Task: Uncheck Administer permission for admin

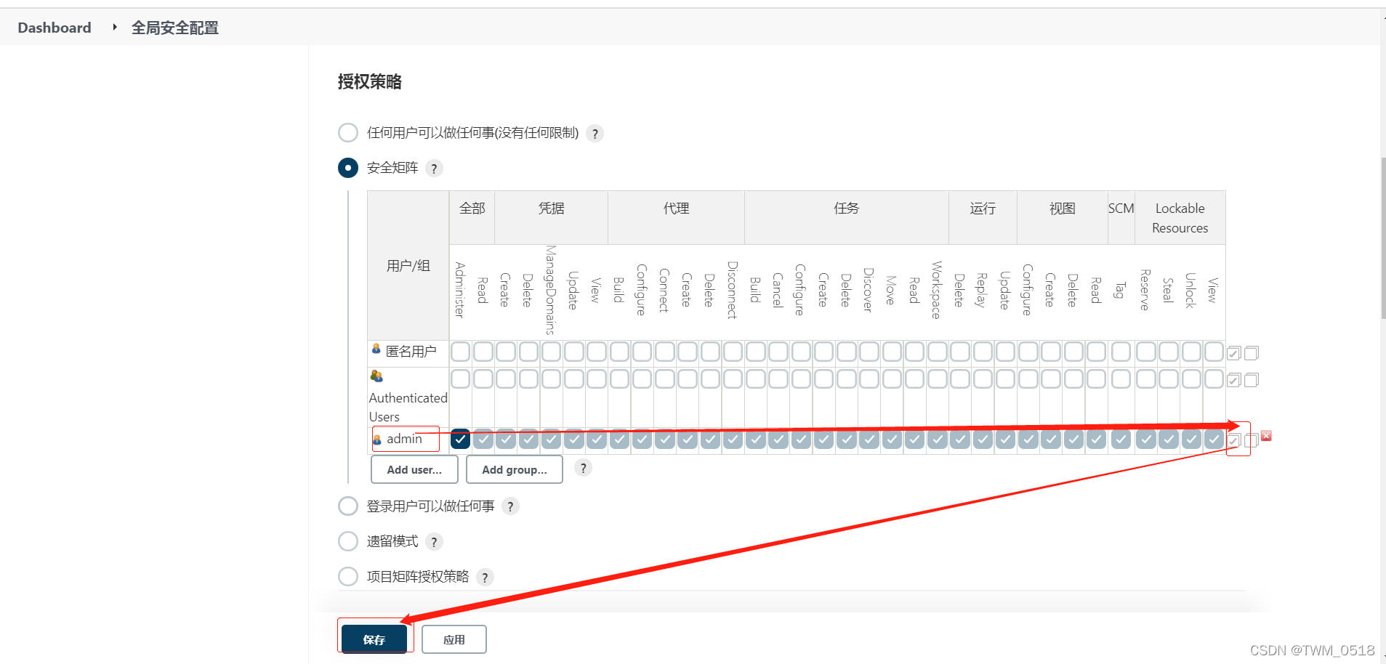Action: (x=460, y=439)
